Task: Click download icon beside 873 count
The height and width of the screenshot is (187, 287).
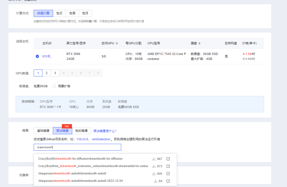Action: 154,166
